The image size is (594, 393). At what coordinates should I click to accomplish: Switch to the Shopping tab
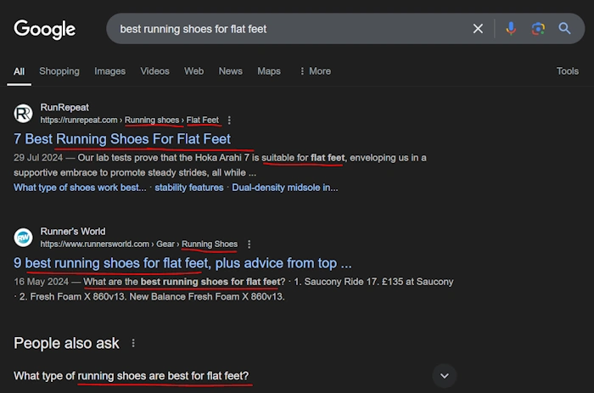coord(59,71)
